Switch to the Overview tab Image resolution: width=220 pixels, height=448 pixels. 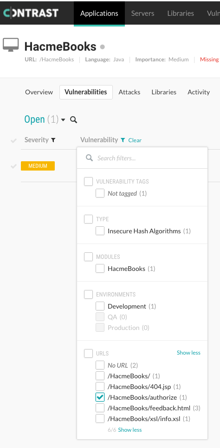click(x=39, y=92)
